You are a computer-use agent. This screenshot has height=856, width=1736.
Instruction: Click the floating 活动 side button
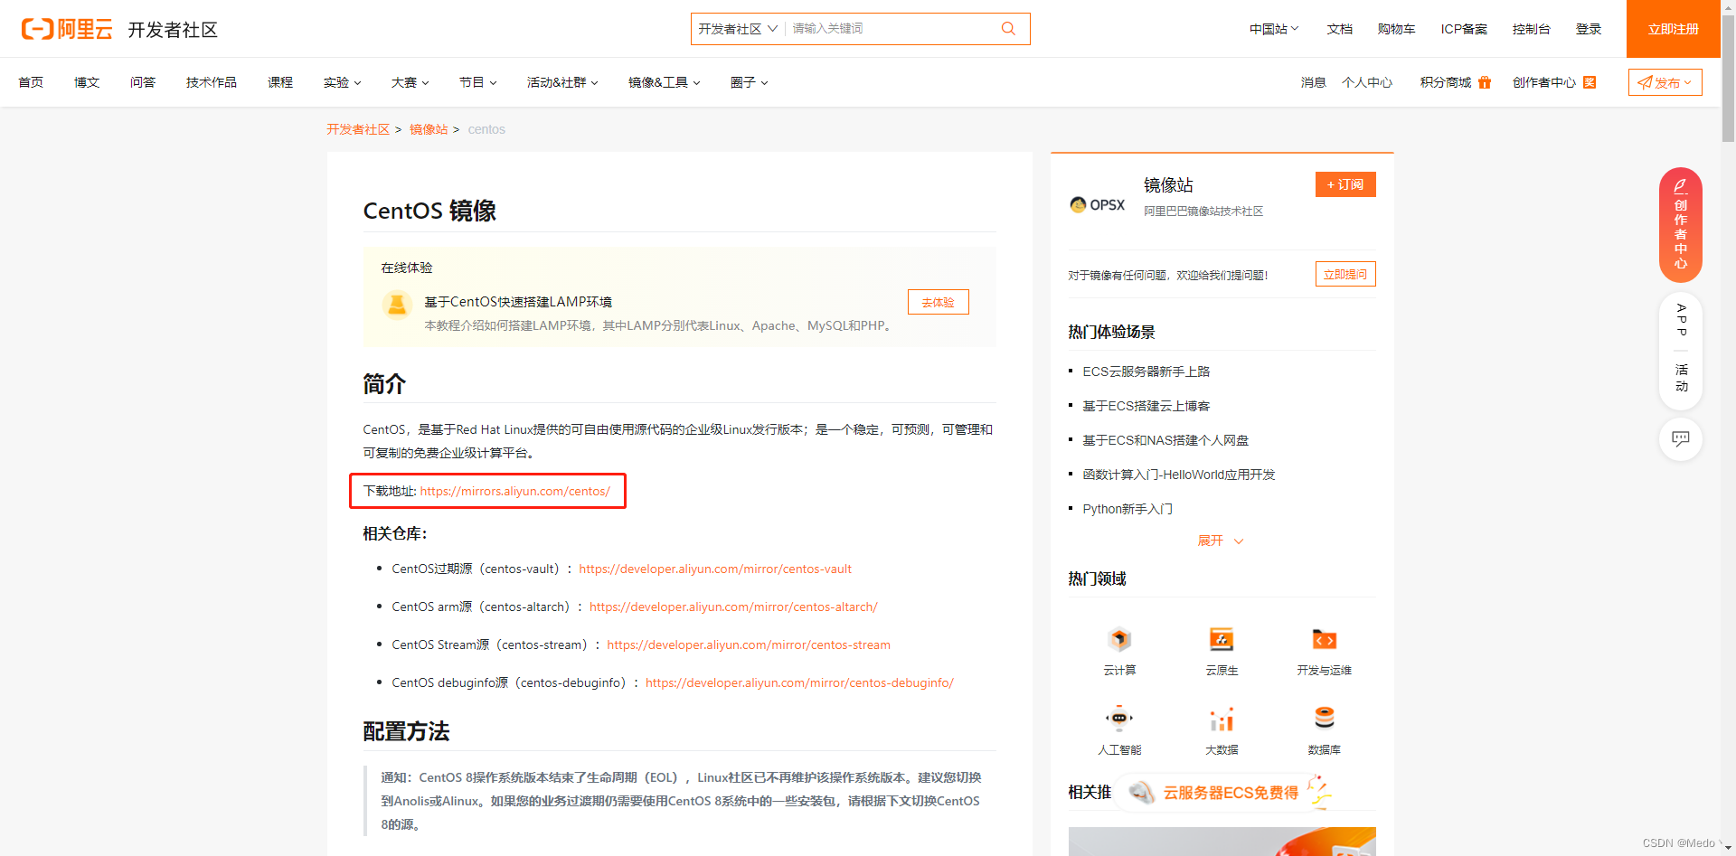coord(1681,378)
